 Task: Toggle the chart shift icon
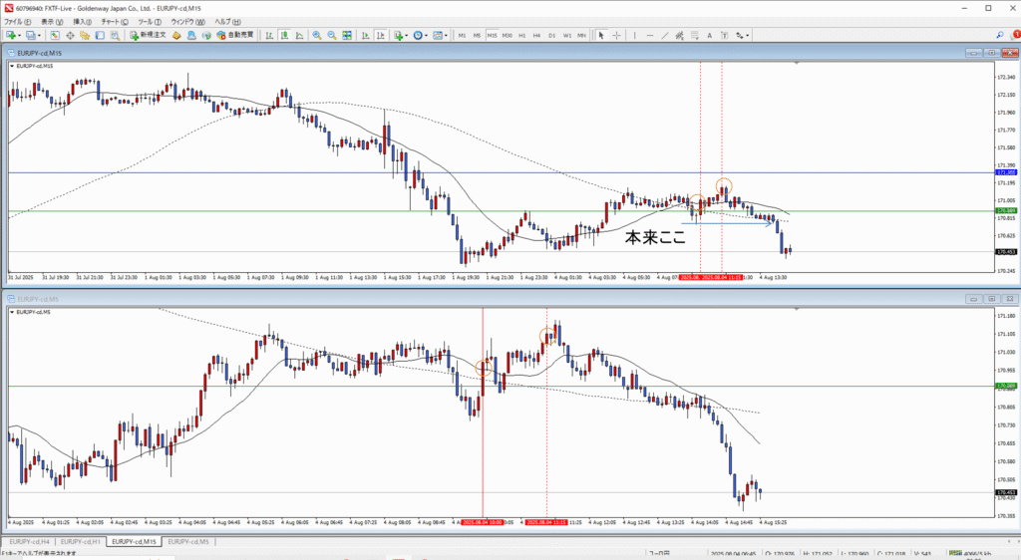380,35
